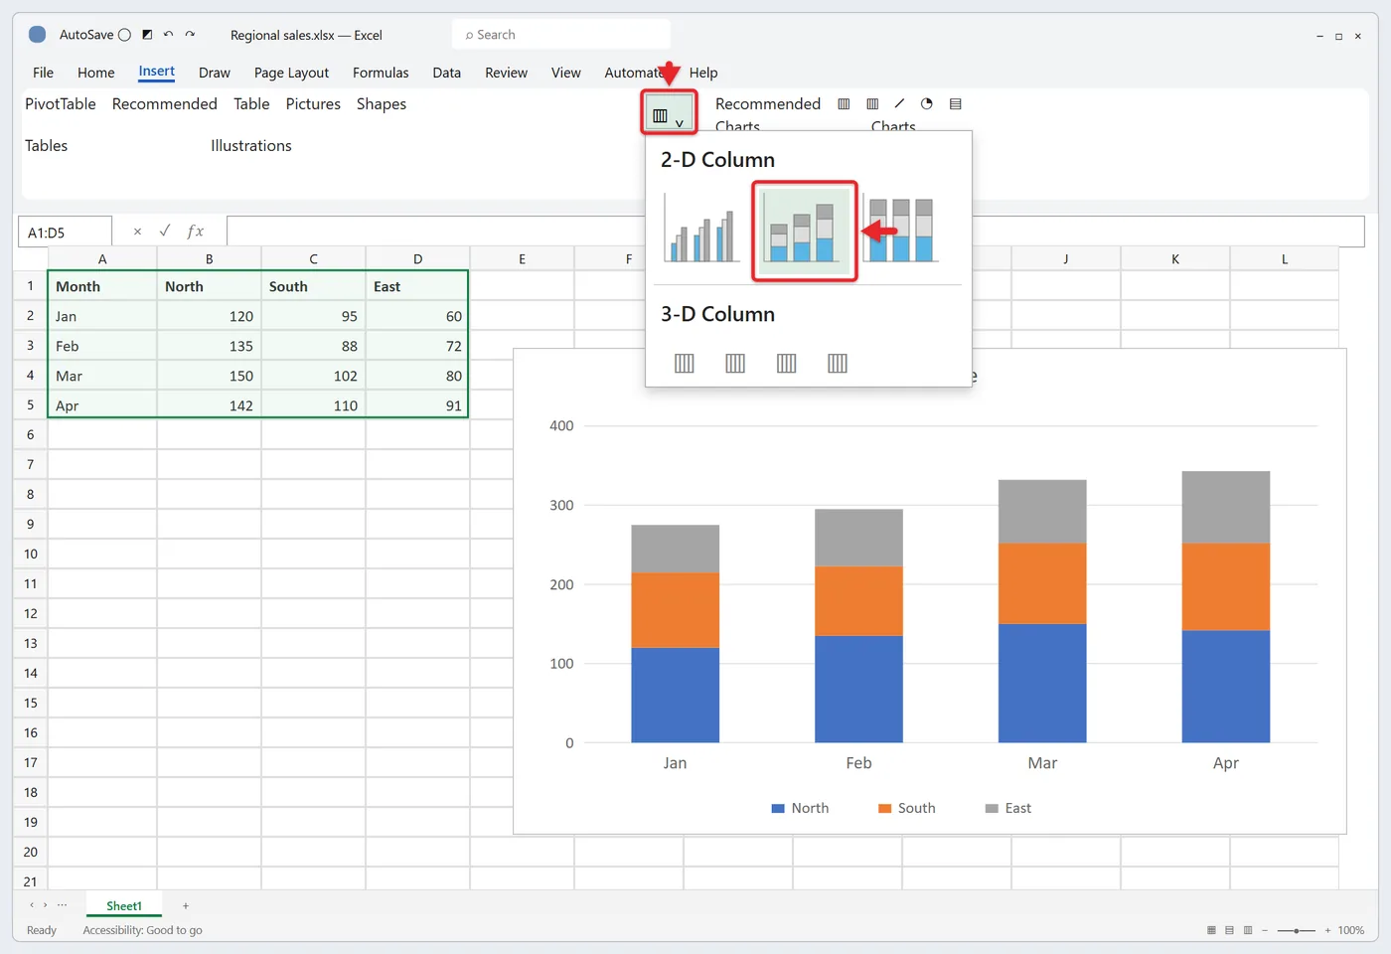Switch to the Home ribbon tab
This screenshot has width=1391, height=954.
click(x=96, y=73)
